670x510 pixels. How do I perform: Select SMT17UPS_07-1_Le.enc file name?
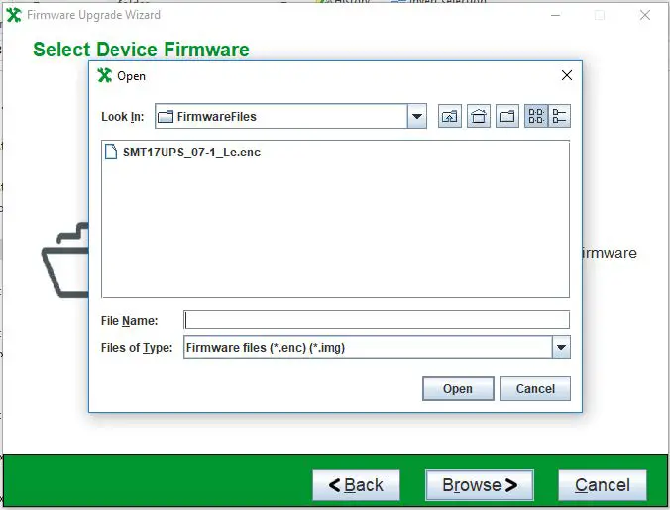pyautogui.click(x=191, y=153)
